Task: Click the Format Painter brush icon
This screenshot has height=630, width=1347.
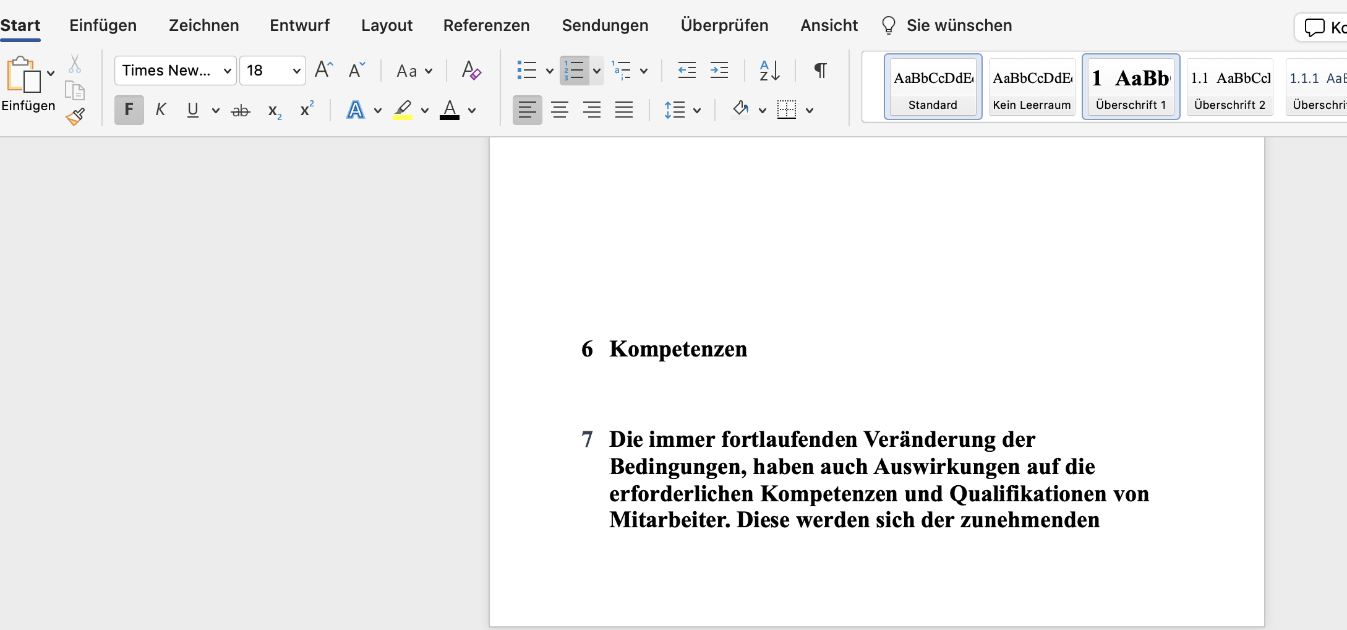Action: 75,117
